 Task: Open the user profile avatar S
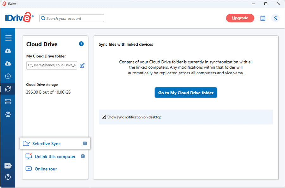tap(275, 18)
